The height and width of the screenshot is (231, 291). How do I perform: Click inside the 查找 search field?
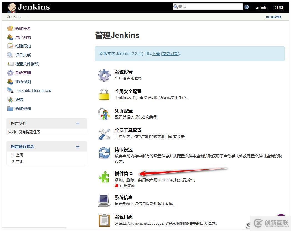click(208, 6)
